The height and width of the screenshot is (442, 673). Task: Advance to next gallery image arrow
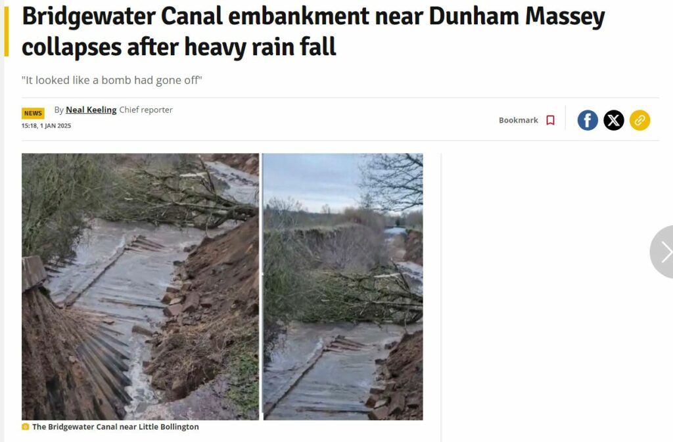pos(664,252)
